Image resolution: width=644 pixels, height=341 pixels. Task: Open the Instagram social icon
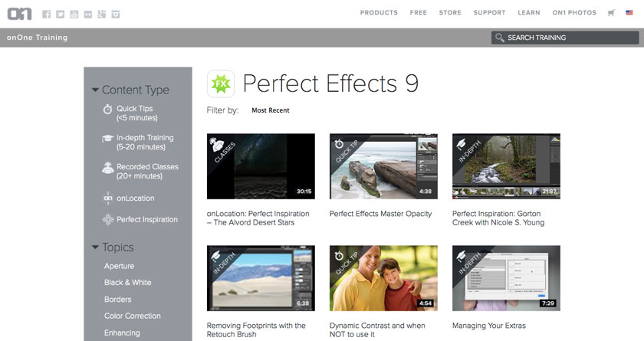click(116, 15)
